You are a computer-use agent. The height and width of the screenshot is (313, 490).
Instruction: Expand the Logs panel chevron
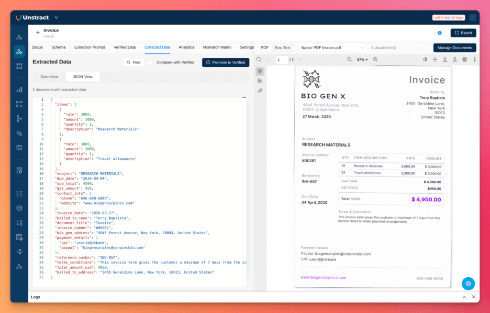(464, 297)
